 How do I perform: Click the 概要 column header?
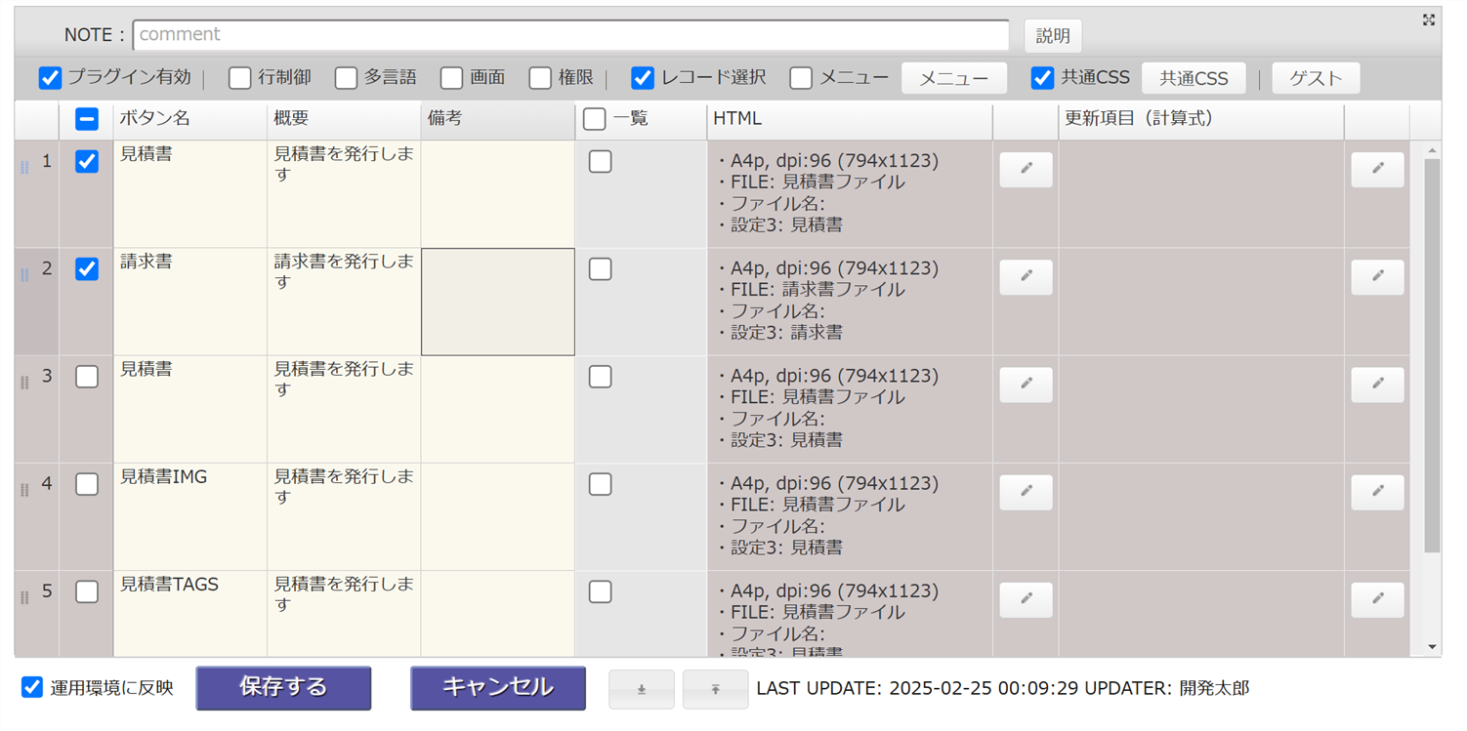point(344,119)
